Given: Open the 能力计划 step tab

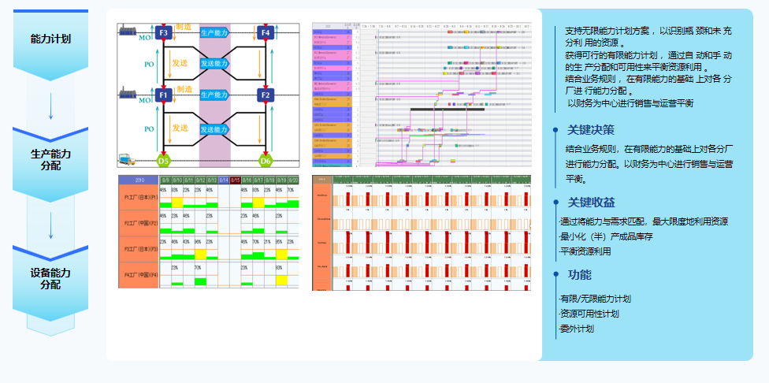Looking at the screenshot, I should [x=50, y=39].
